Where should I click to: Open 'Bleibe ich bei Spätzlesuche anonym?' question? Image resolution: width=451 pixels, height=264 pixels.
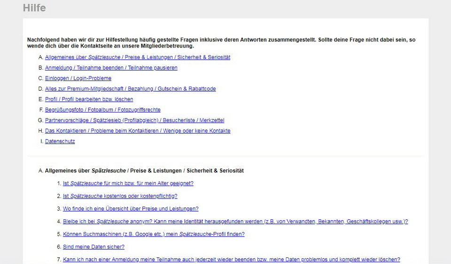point(235,222)
